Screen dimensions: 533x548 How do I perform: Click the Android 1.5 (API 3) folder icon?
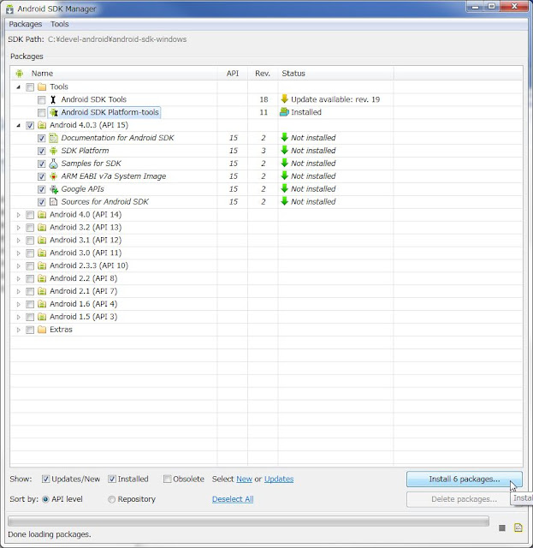click(x=42, y=317)
